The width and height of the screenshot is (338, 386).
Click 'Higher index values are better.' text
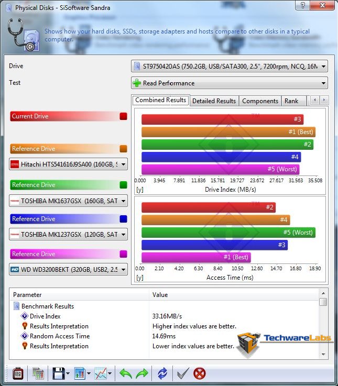(x=194, y=326)
